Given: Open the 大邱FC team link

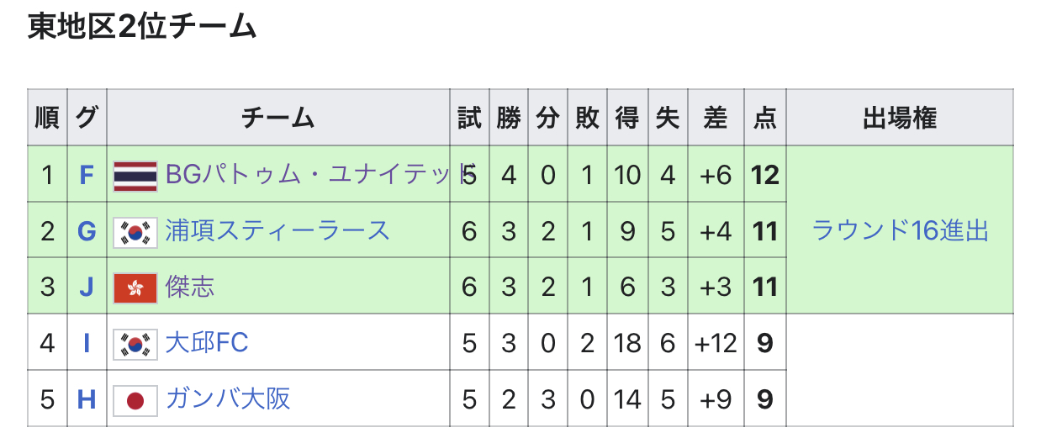Looking at the screenshot, I should point(207,343).
